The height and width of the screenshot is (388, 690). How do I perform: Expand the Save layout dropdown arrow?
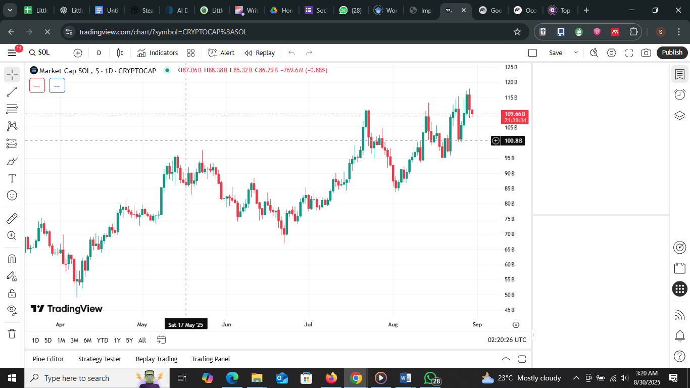[575, 53]
